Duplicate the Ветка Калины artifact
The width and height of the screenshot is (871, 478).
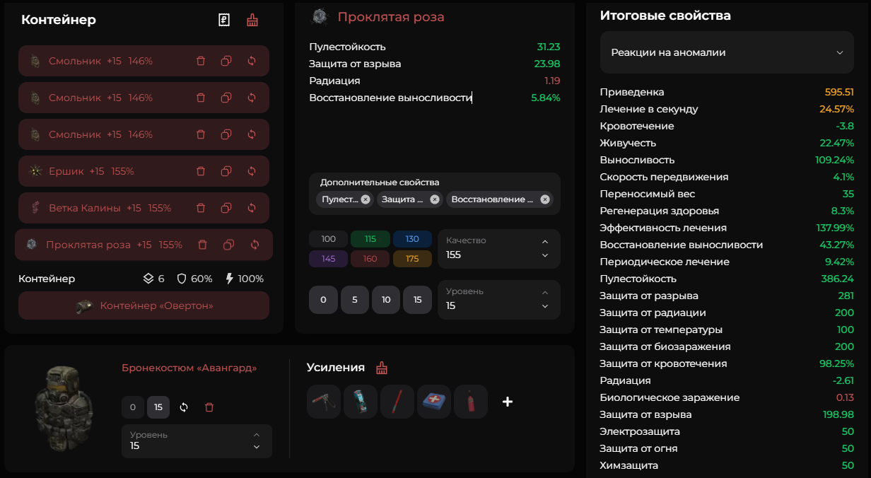[226, 208]
